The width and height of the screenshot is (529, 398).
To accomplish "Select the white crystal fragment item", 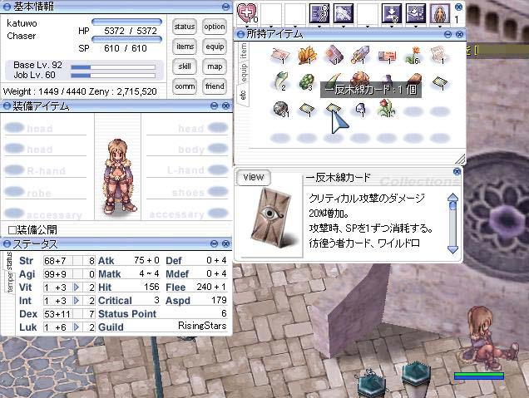I will tap(360, 109).
